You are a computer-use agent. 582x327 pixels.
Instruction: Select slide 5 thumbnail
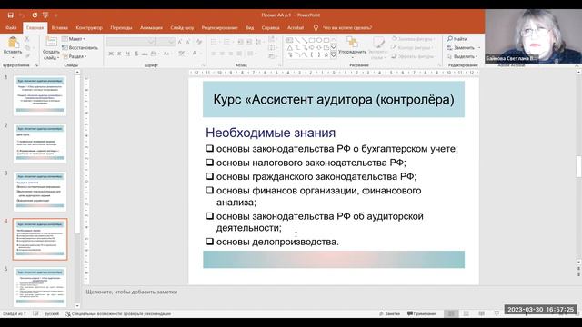pos(40,287)
